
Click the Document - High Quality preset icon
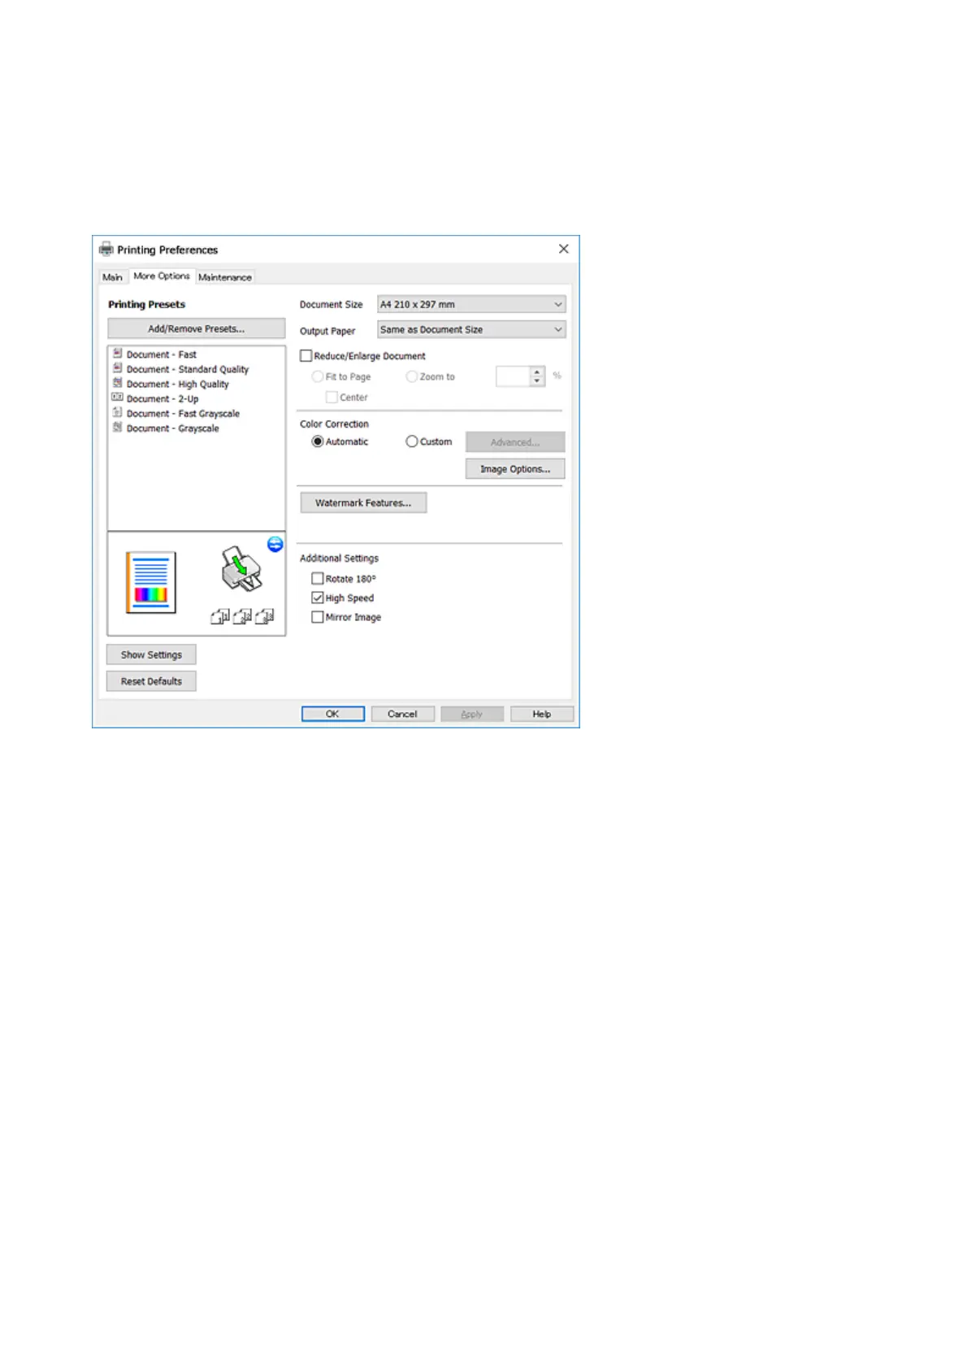click(x=118, y=383)
